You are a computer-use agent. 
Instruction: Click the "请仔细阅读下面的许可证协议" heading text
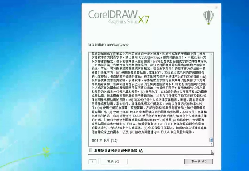click(x=108, y=45)
